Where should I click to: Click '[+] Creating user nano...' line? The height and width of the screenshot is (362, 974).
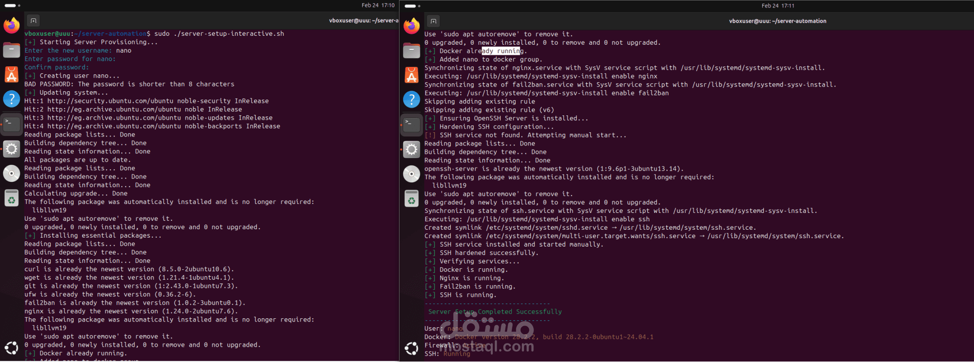(x=72, y=76)
